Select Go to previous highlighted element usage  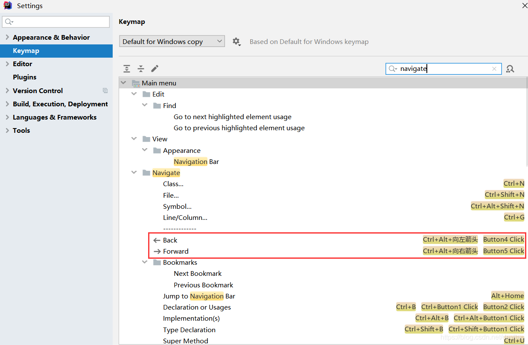click(x=239, y=128)
